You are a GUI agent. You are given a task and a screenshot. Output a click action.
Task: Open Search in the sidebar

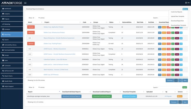point(12,40)
